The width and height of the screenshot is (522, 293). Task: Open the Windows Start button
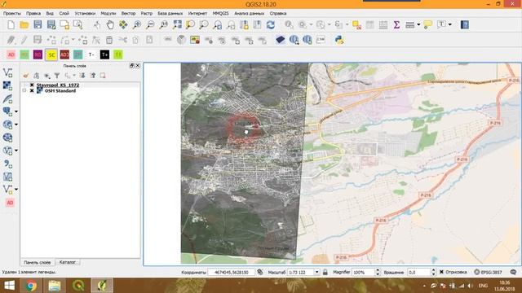pyautogui.click(x=9, y=286)
